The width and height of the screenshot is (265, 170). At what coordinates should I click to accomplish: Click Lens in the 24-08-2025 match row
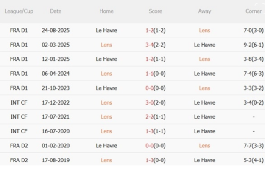tap(204, 31)
